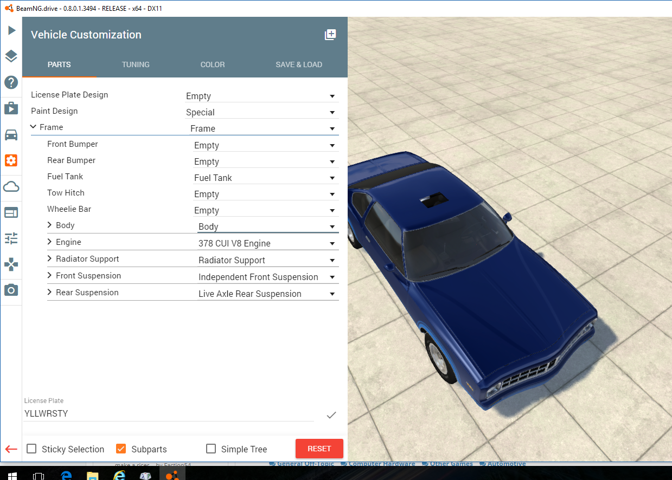
Task: Switch to the PARTS tab
Action: 59,64
